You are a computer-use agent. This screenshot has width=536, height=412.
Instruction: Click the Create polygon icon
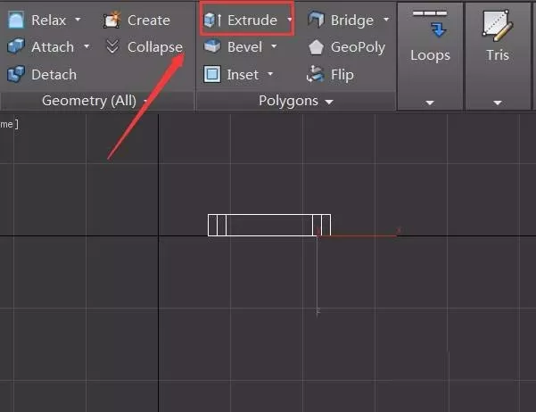tap(112, 20)
